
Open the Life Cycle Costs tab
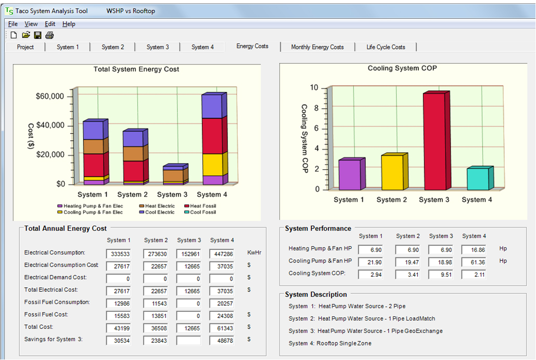pyautogui.click(x=386, y=47)
